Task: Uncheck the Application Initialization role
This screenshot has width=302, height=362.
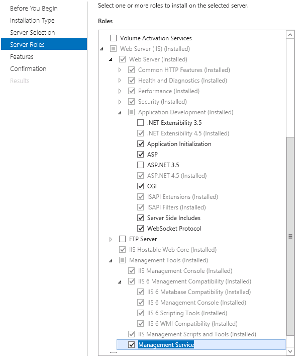Action: (140, 144)
